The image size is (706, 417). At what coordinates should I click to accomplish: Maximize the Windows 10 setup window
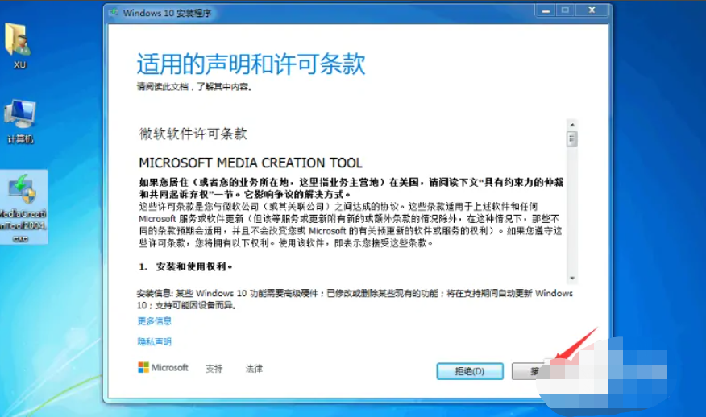click(565, 10)
